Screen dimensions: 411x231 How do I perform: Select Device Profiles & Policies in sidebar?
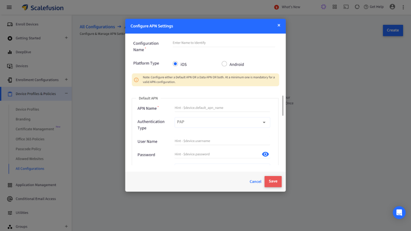36,94
